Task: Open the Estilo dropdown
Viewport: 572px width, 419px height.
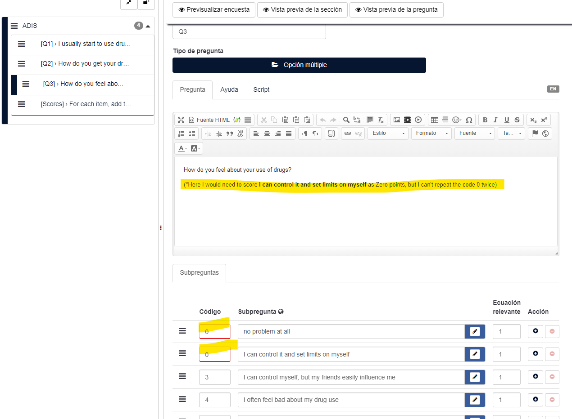Action: point(388,134)
